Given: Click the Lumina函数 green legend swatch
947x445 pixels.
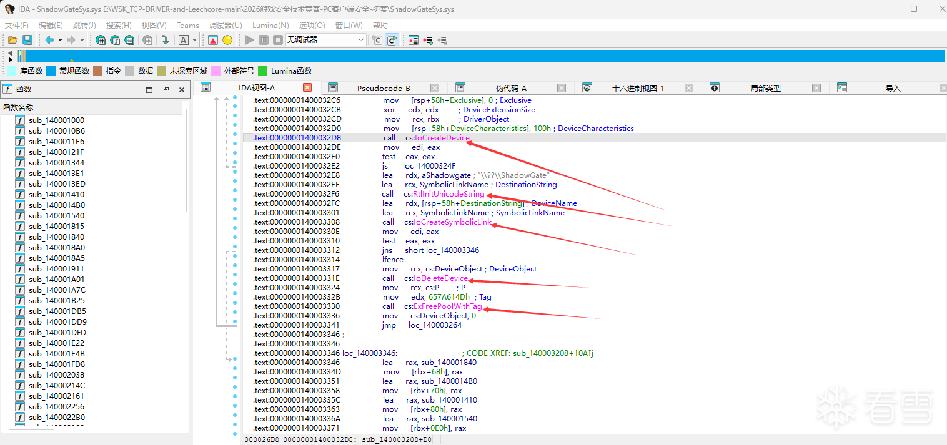Looking at the screenshot, I should 263,71.
